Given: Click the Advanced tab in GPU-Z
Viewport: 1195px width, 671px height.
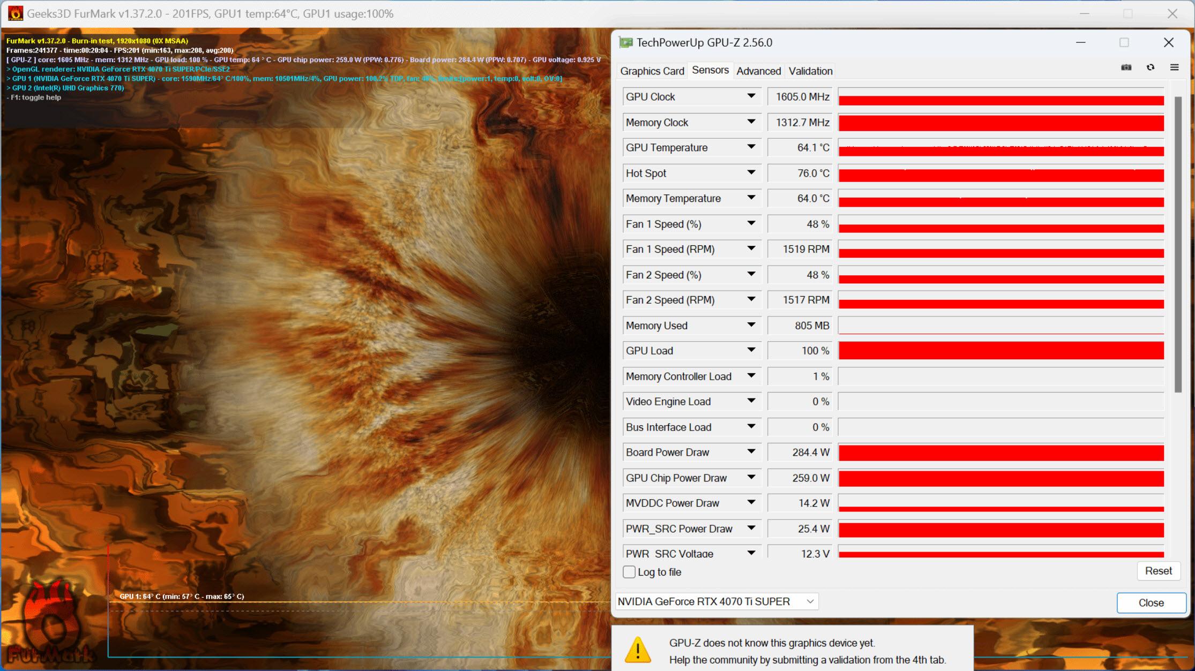Looking at the screenshot, I should 758,71.
